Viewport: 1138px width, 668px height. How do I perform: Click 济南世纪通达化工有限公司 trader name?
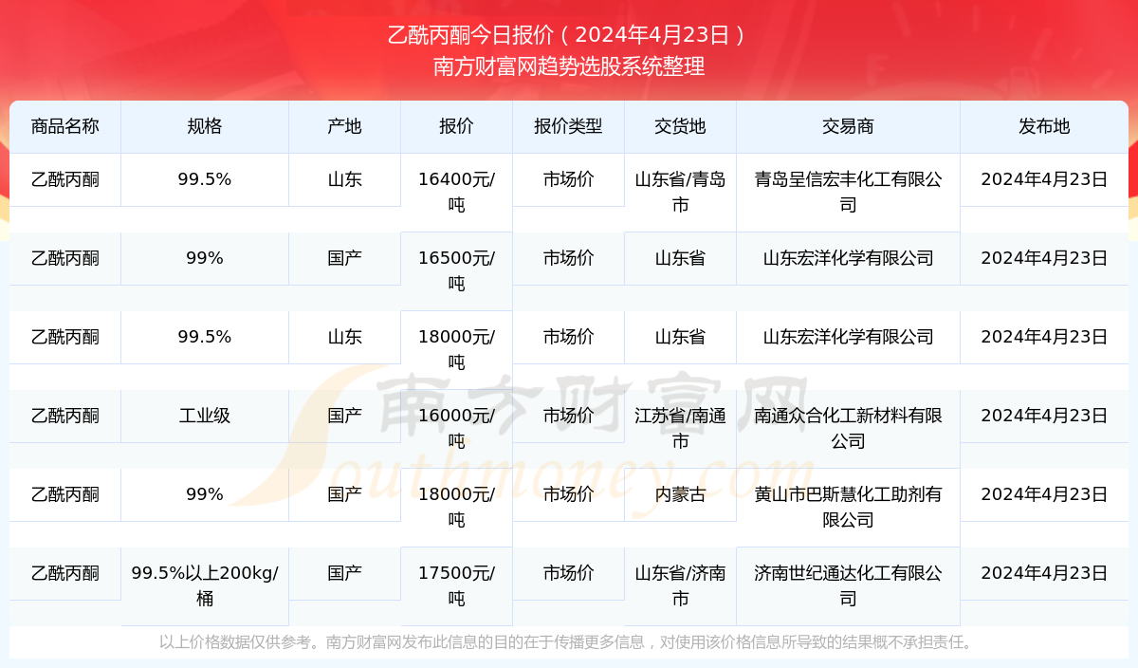point(848,585)
